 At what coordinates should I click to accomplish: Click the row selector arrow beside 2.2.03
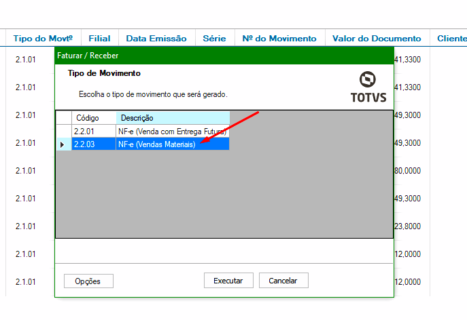click(x=63, y=144)
